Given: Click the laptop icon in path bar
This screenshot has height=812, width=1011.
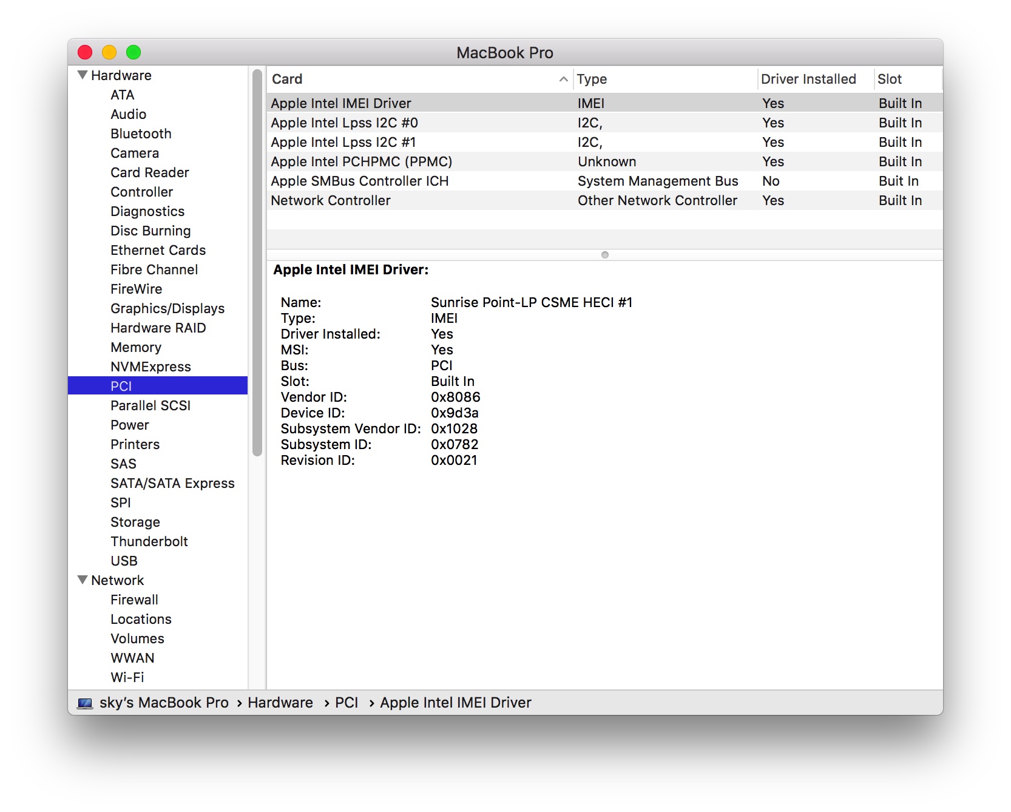Looking at the screenshot, I should (85, 703).
